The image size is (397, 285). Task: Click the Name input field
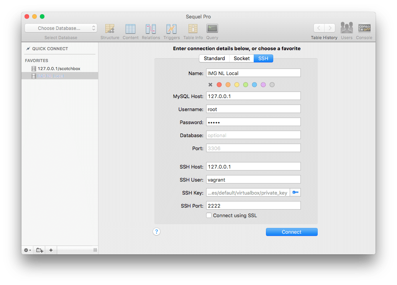253,73
